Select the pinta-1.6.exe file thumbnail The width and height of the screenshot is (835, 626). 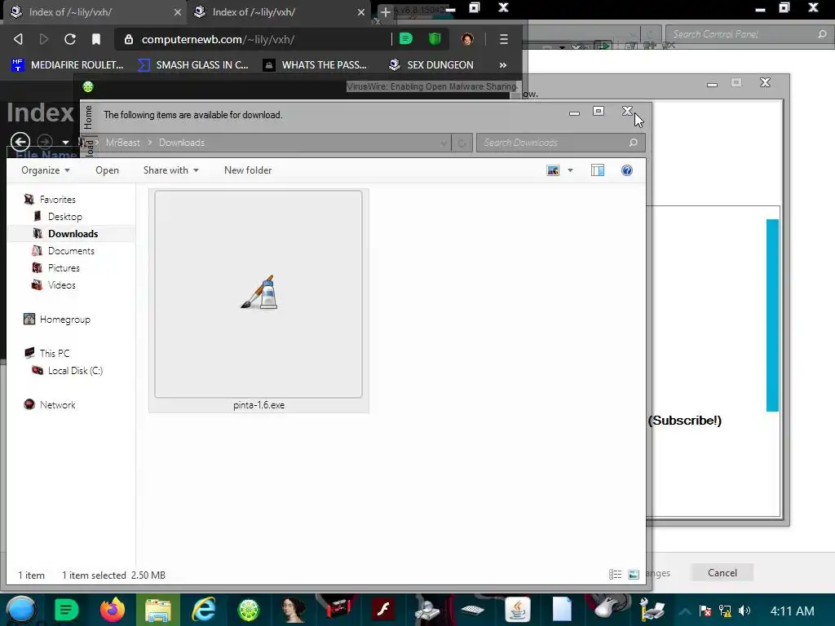coord(258,301)
